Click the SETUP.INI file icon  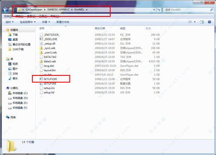click(41, 84)
